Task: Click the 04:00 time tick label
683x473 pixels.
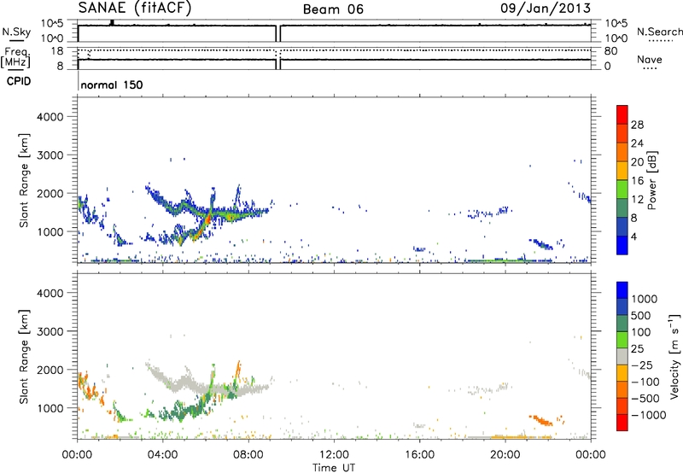Action: pos(162,455)
